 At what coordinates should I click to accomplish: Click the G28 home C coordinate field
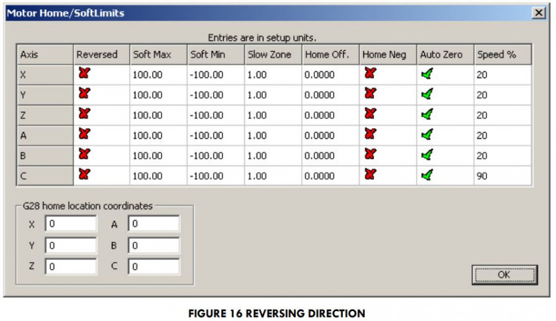coord(154,267)
